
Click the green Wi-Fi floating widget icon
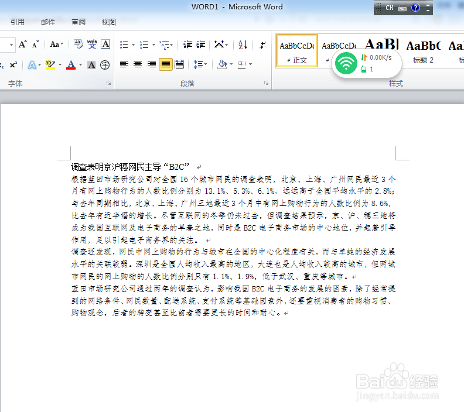346,63
